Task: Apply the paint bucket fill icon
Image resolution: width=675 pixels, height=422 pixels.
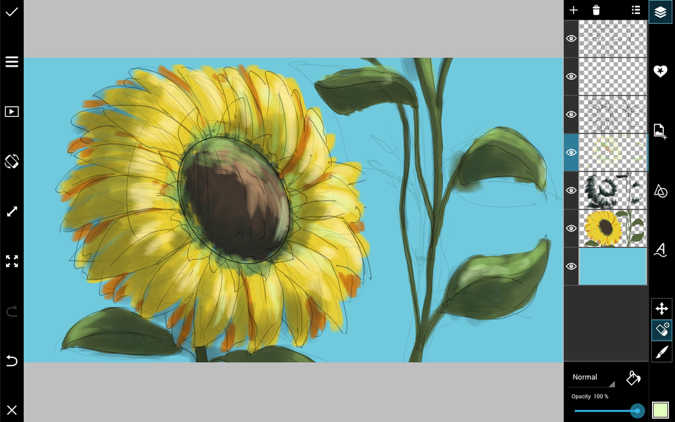Action: [x=633, y=378]
